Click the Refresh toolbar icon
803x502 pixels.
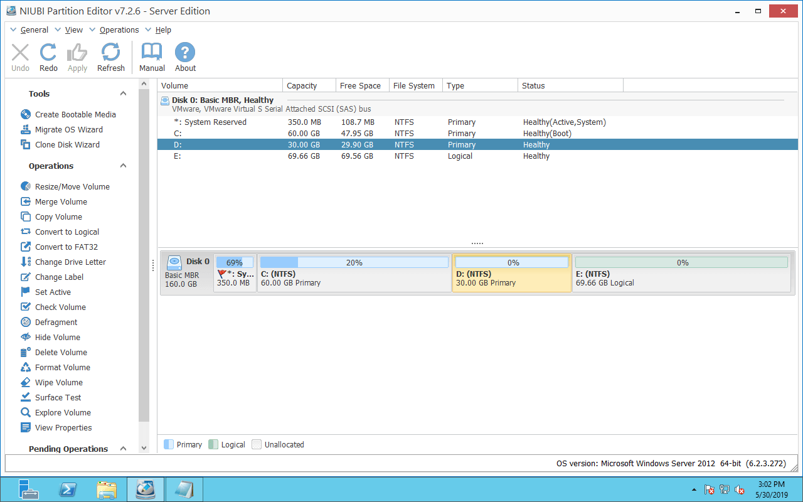click(111, 57)
